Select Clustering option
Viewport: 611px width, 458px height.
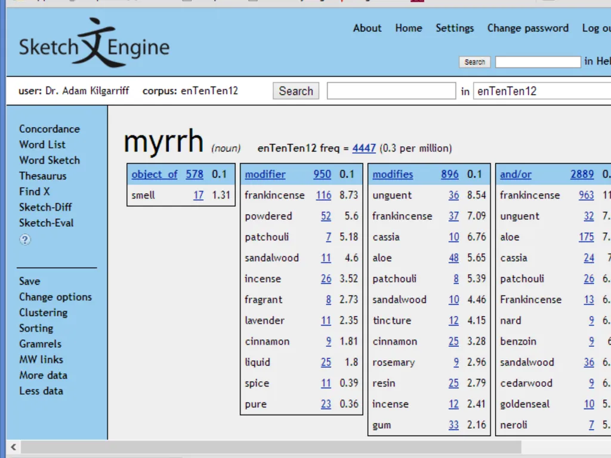43,312
